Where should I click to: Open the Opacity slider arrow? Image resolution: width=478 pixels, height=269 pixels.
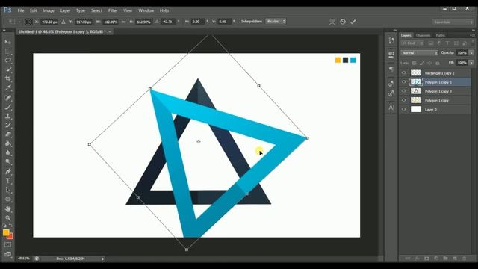[471, 53]
